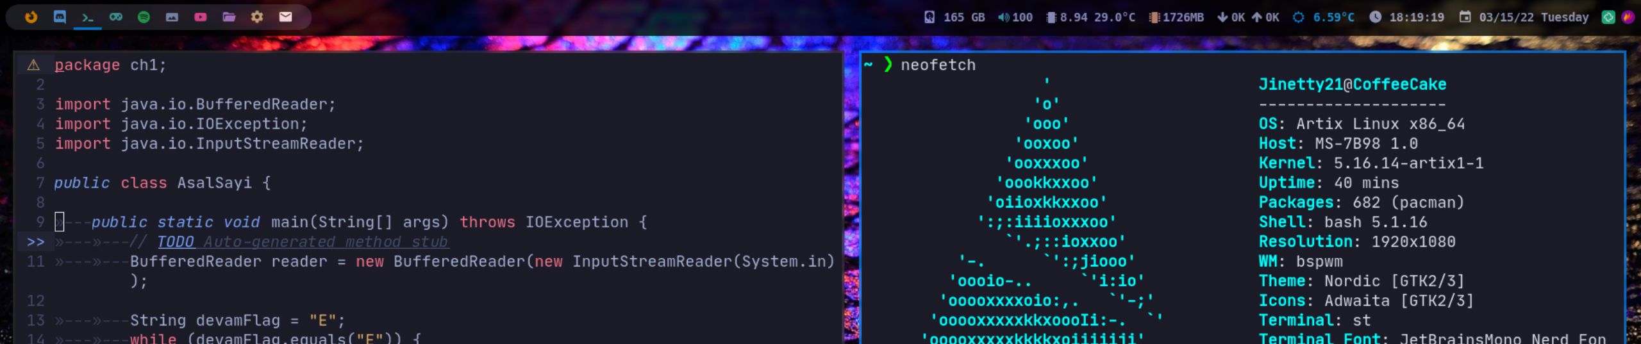Launch Firefox from the top bar
1641x344 pixels.
pyautogui.click(x=31, y=17)
